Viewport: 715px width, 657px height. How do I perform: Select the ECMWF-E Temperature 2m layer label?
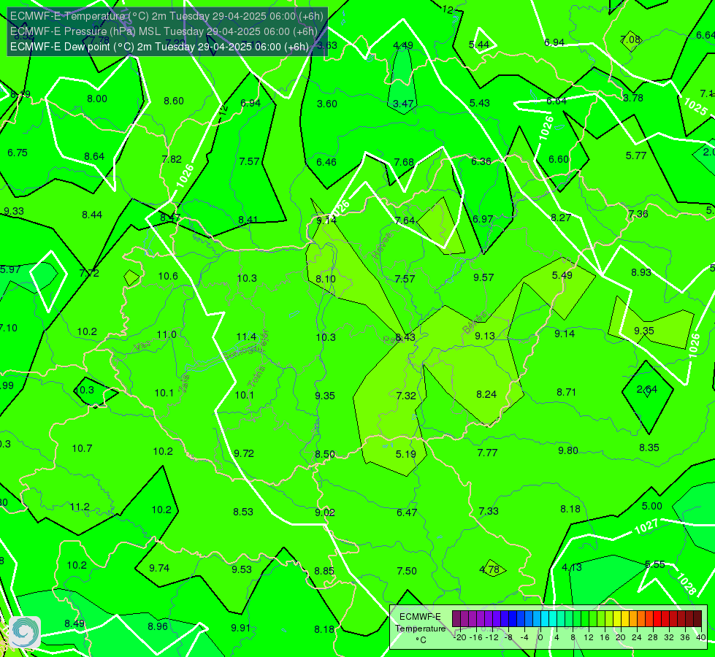167,16
